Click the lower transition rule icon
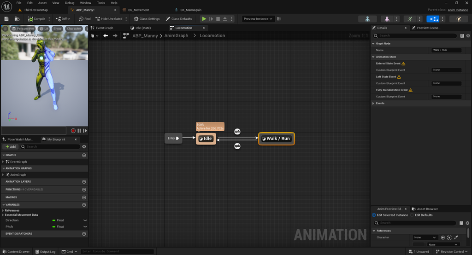This screenshot has height=255, width=472. click(237, 146)
